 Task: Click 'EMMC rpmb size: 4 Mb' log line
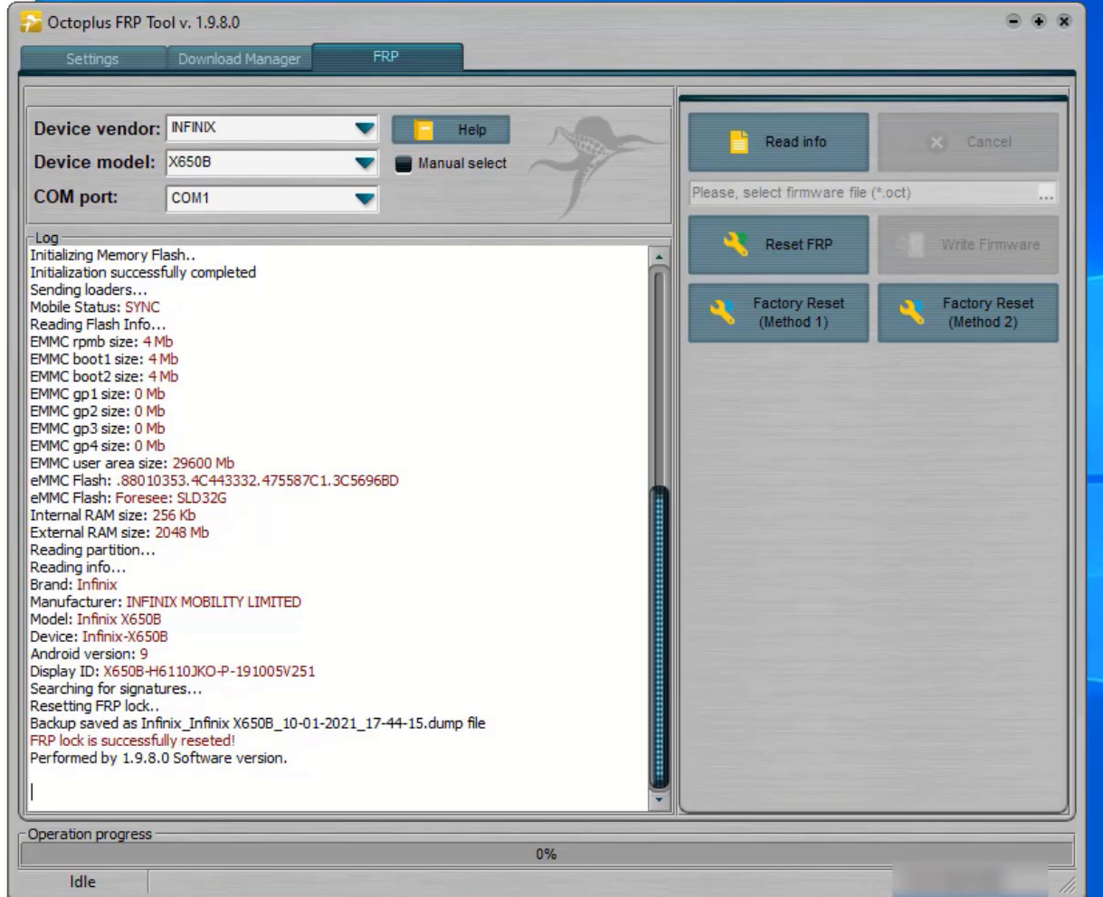point(101,342)
